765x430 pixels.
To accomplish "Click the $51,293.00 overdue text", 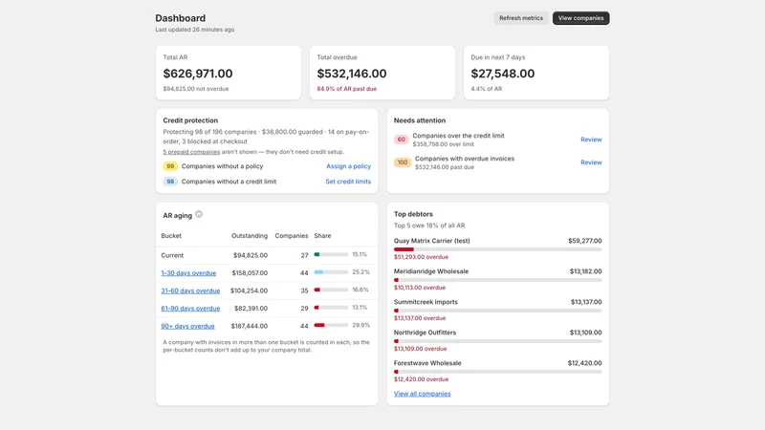I will click(x=421, y=257).
